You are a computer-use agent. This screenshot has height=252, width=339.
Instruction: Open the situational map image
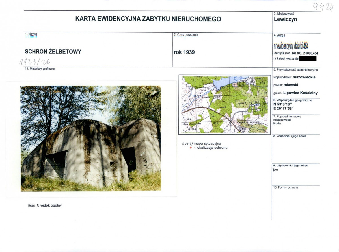pos(224,105)
